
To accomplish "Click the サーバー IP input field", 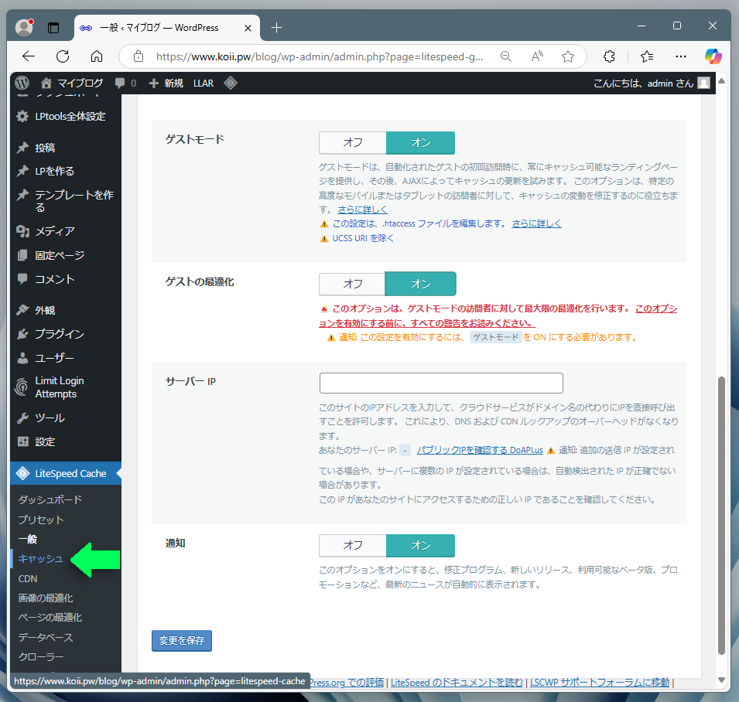I will 441,383.
